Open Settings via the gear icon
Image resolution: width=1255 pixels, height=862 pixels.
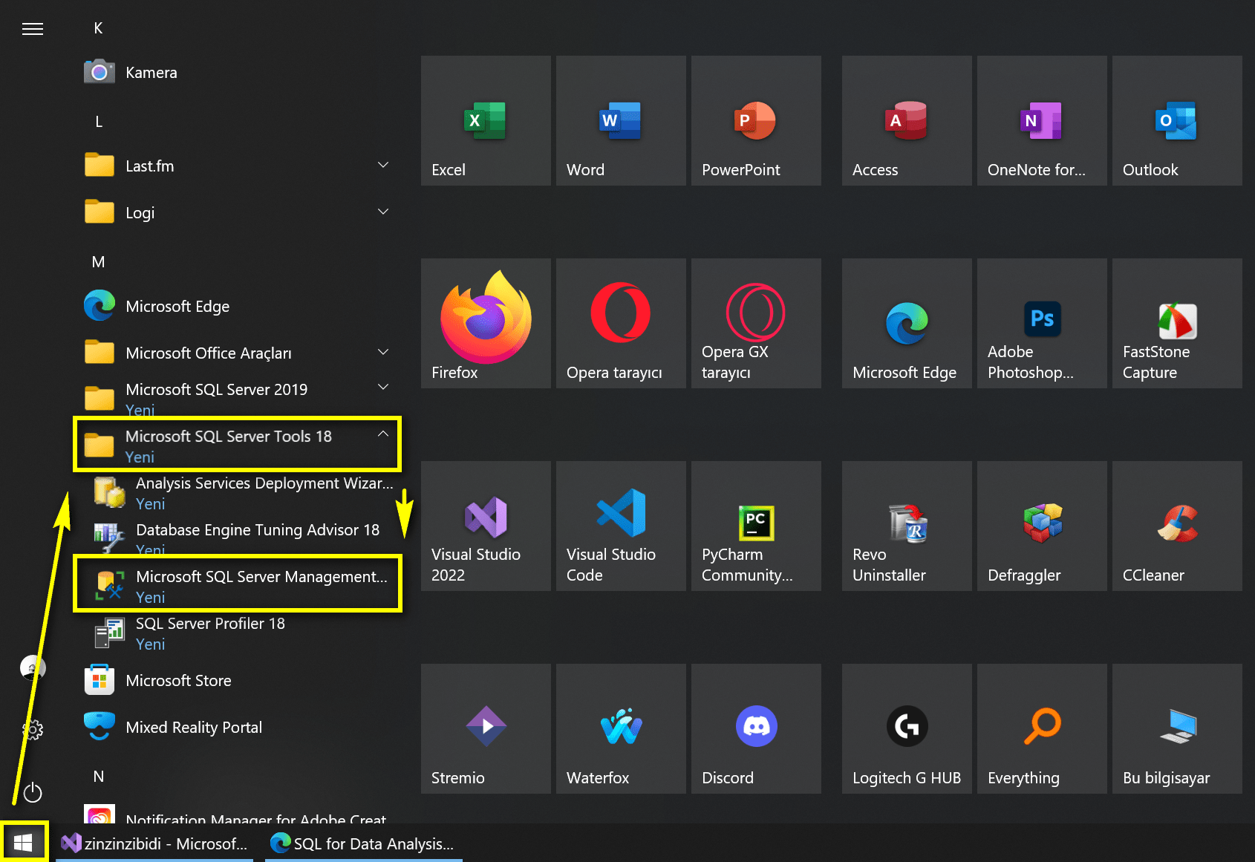pyautogui.click(x=33, y=731)
